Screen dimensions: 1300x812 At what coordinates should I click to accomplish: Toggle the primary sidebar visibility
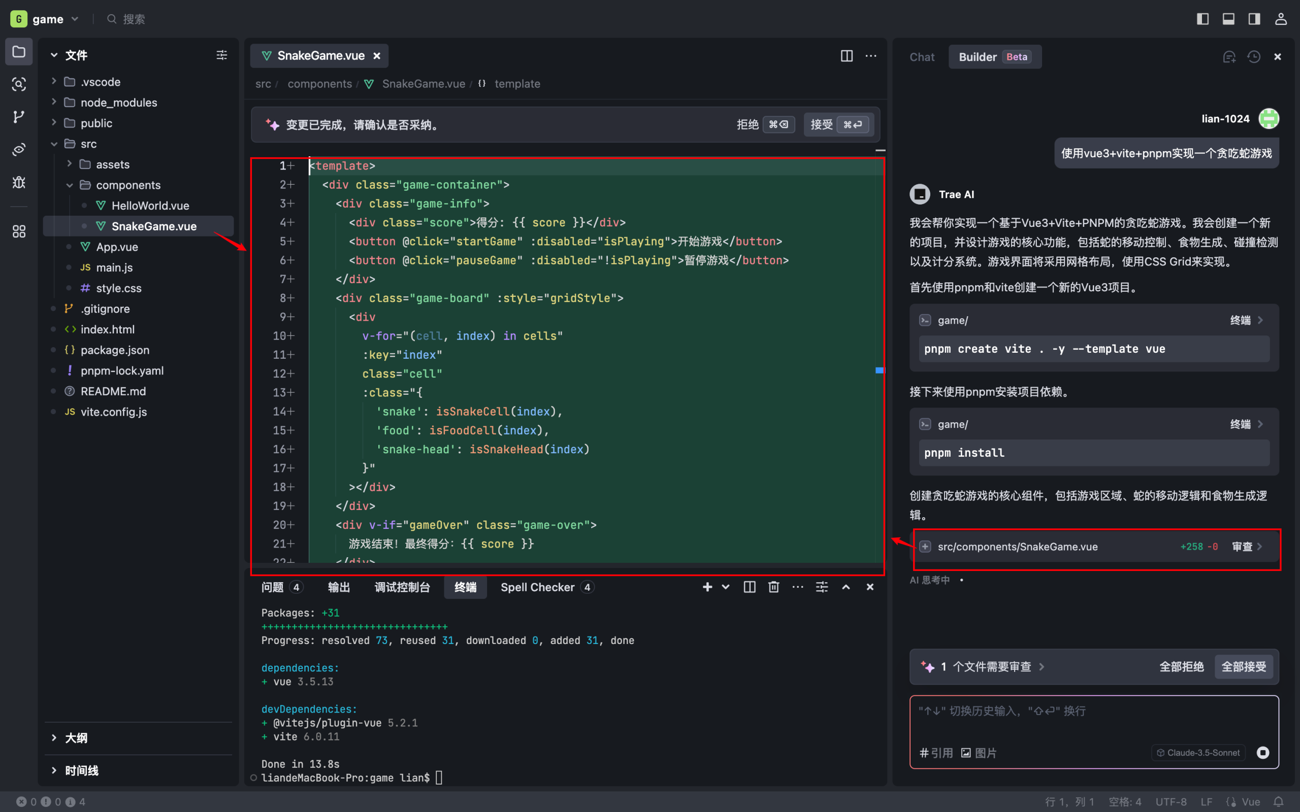click(x=1202, y=19)
